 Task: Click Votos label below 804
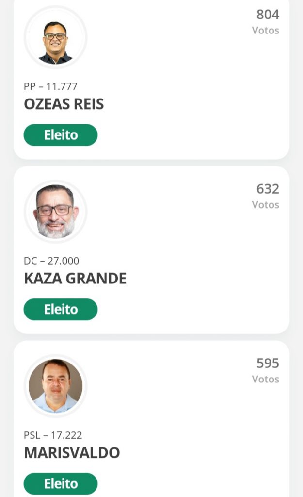point(265,31)
